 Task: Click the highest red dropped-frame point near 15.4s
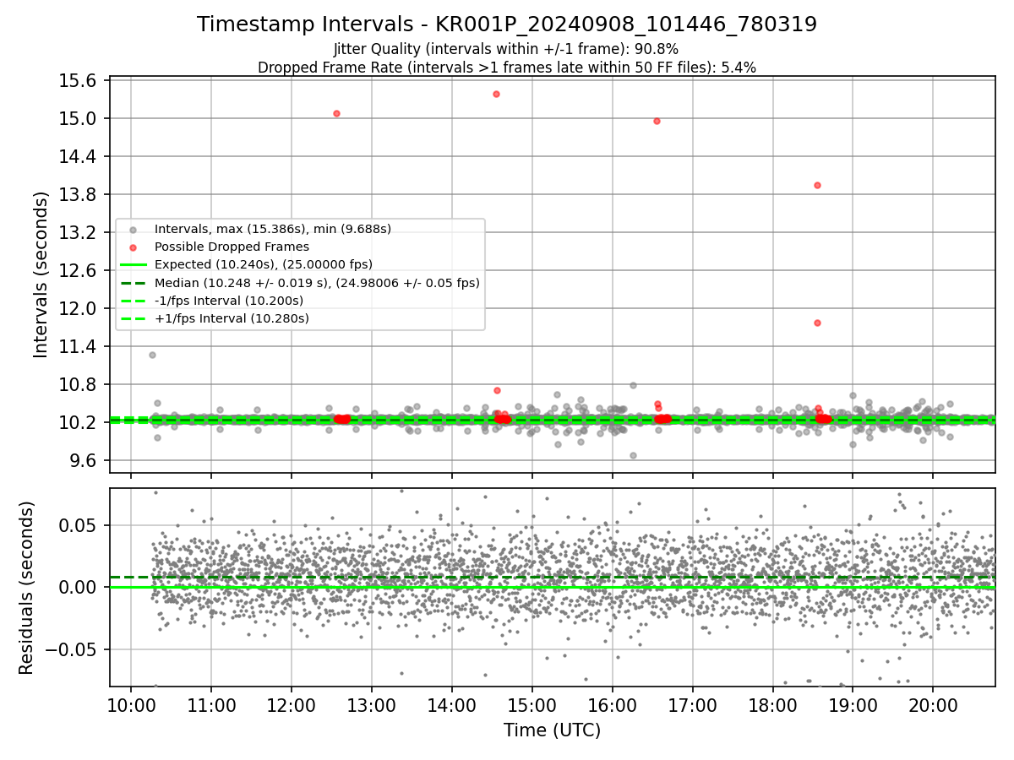(496, 94)
